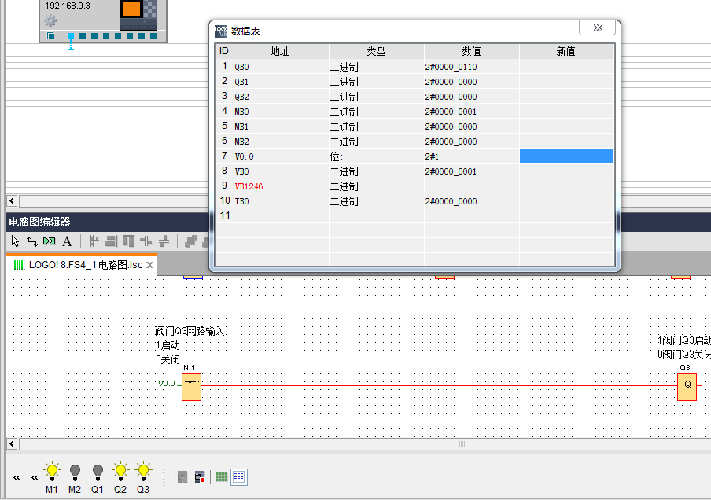Select the arrow selection tool
This screenshot has height=500, width=711.
15,241
